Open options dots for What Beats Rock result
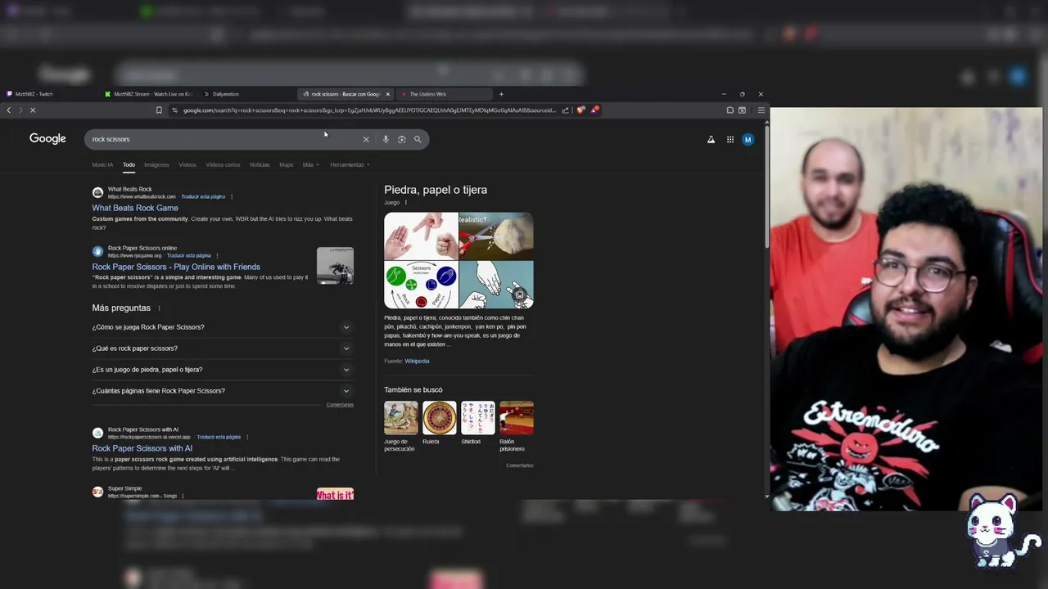This screenshot has height=589, width=1048. [232, 196]
